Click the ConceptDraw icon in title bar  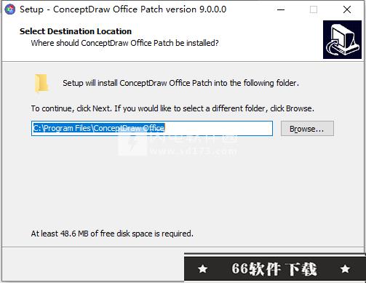pyautogui.click(x=10, y=9)
